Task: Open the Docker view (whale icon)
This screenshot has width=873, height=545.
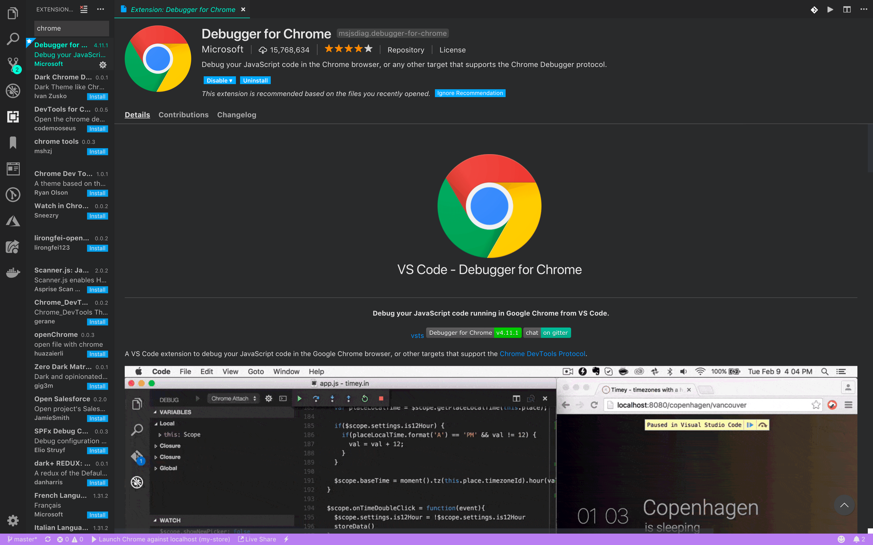Action: (x=13, y=272)
